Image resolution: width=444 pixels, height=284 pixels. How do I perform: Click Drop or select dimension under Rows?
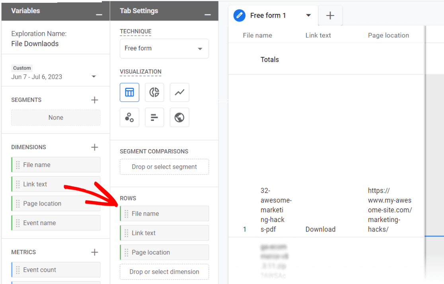[164, 272]
